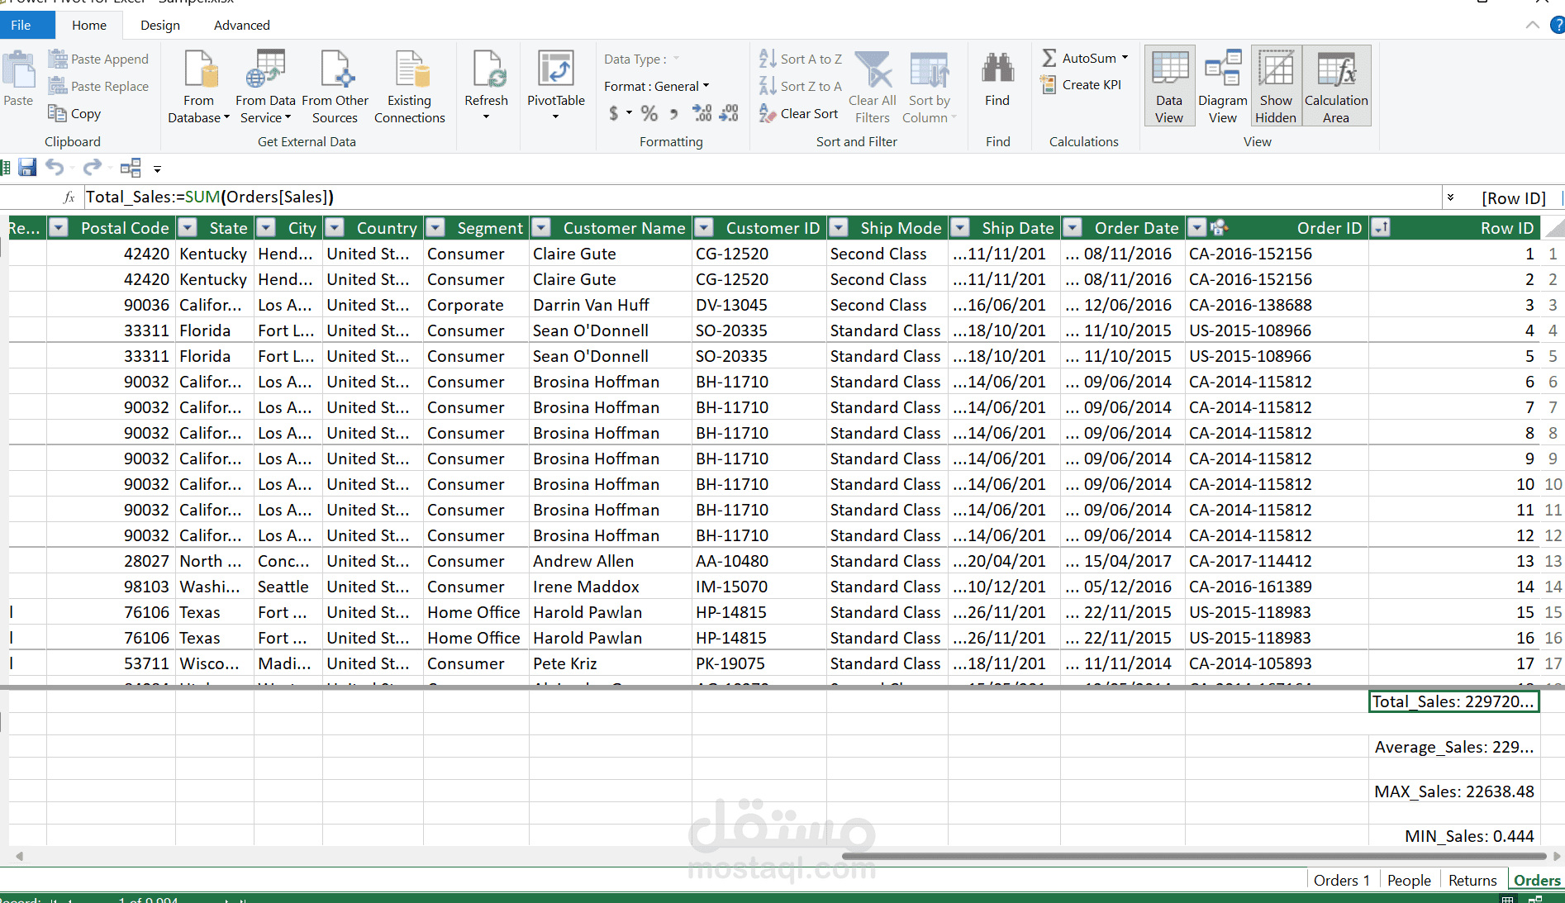
Task: Open From Database import
Action: click(199, 87)
